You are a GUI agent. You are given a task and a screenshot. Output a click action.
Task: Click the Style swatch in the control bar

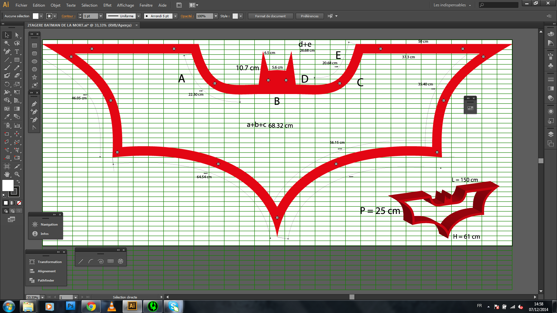(x=235, y=16)
